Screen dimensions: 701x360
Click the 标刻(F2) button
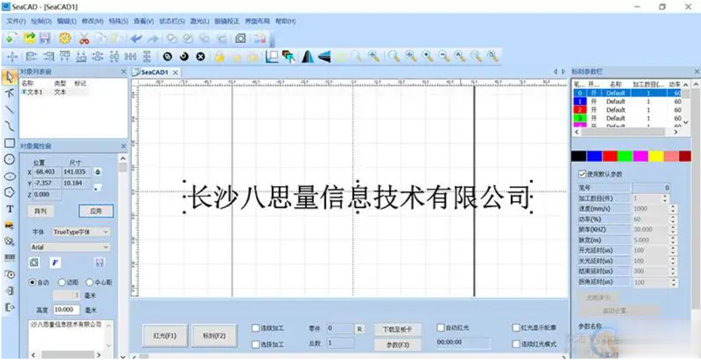tap(214, 335)
